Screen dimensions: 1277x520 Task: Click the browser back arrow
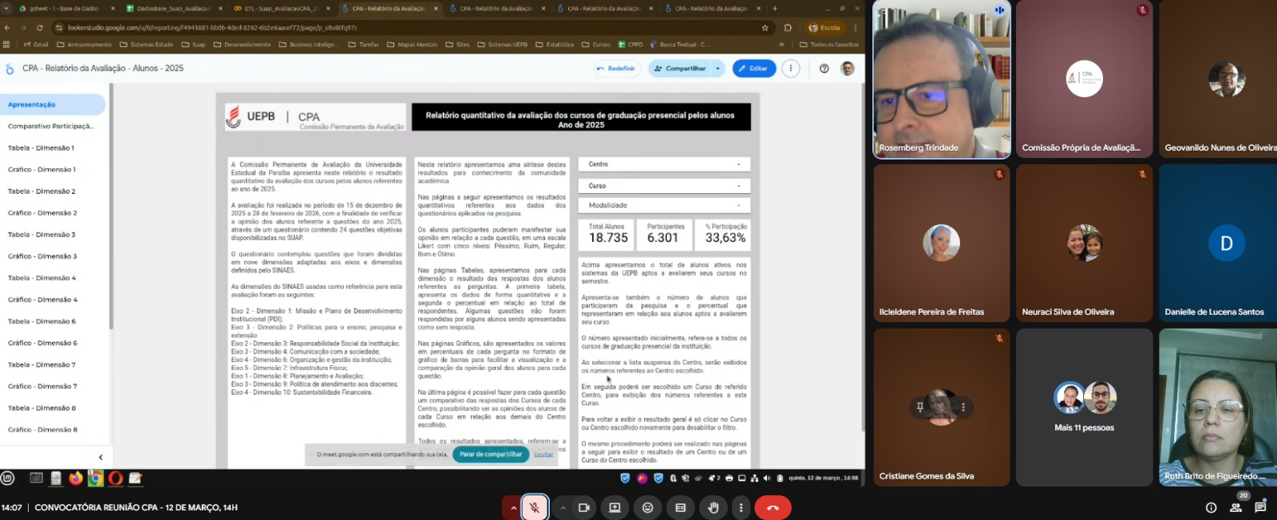click(x=7, y=27)
